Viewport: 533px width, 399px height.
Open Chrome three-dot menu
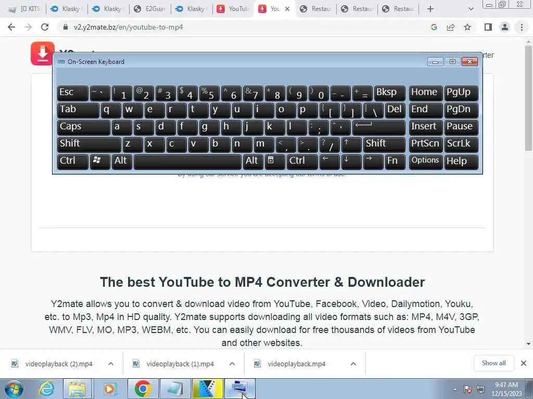[x=522, y=27]
